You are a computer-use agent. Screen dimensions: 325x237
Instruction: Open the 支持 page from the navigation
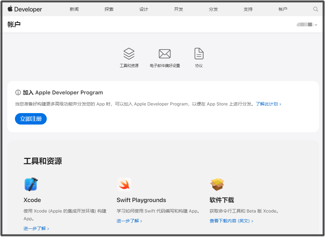[248, 9]
